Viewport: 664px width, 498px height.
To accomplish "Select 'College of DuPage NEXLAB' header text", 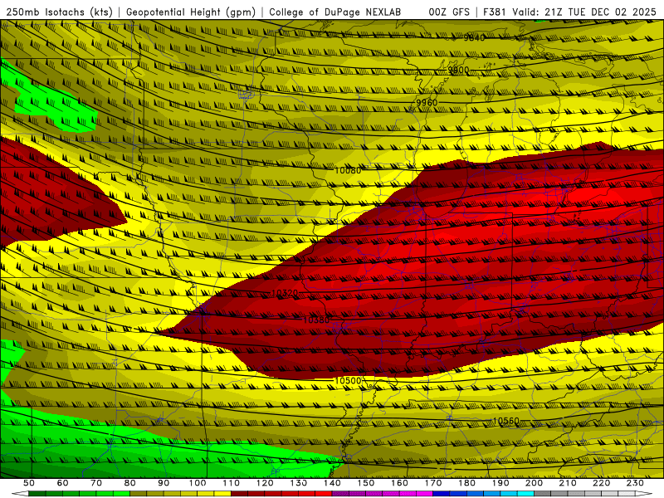I will [335, 12].
